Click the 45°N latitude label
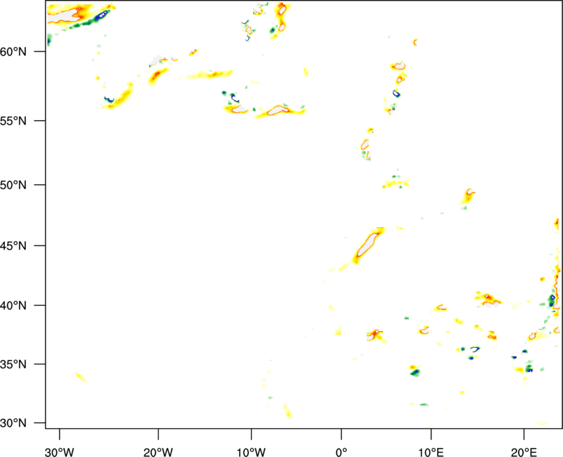563x457 pixels. (13, 246)
